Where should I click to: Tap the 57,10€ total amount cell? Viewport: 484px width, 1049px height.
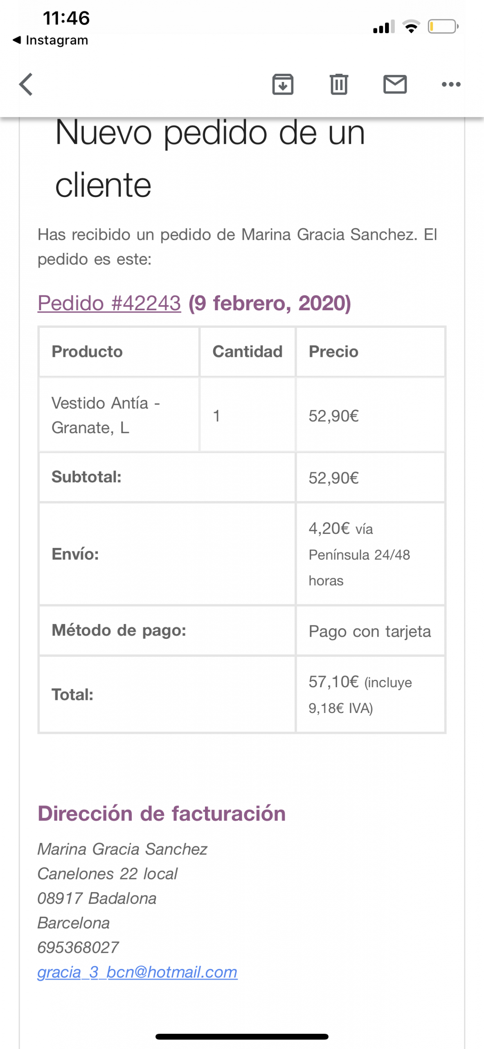point(370,695)
